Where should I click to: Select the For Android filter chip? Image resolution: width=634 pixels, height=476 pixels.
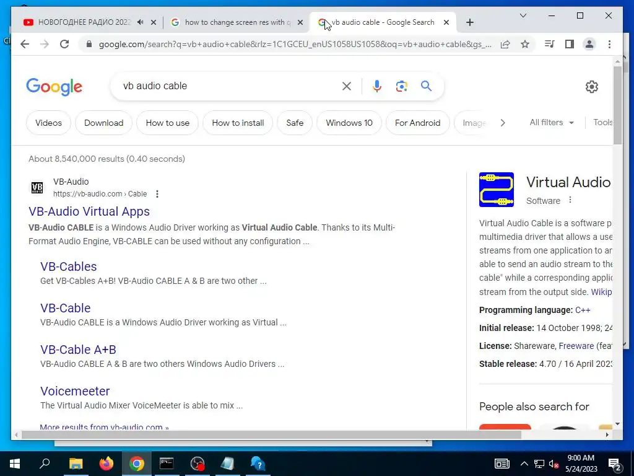click(418, 123)
